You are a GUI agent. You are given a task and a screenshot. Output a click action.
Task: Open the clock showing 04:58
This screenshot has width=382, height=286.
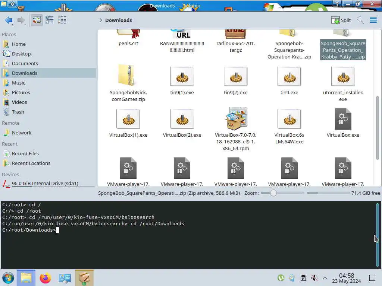347,278
